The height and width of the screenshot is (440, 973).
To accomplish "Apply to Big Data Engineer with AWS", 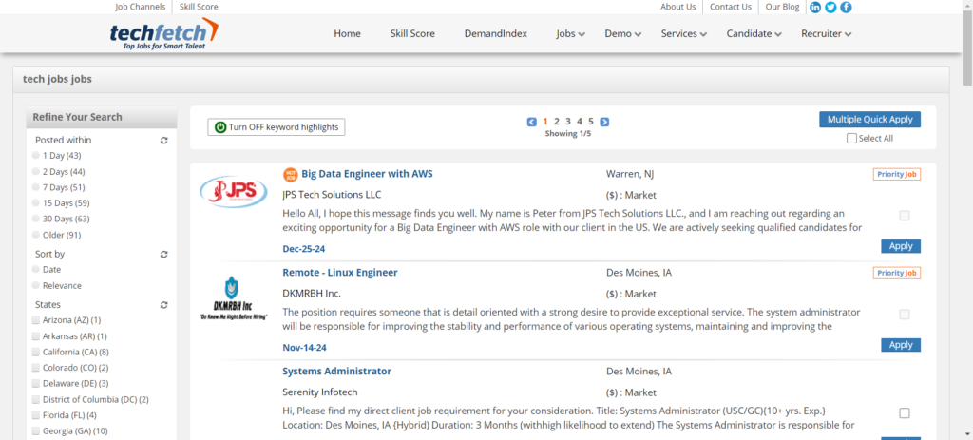I will pyautogui.click(x=901, y=246).
